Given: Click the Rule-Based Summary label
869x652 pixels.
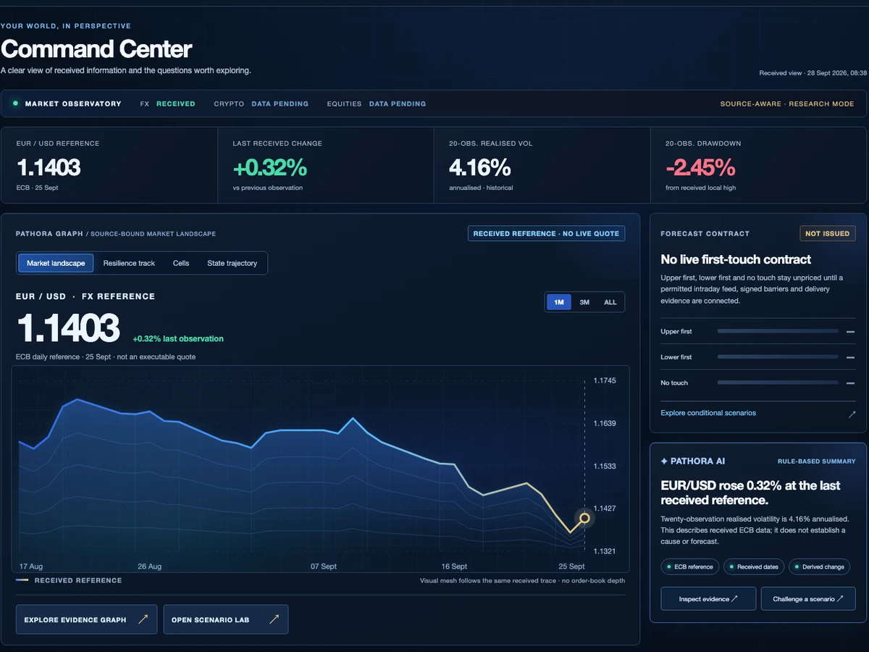Looking at the screenshot, I should pos(817,461).
